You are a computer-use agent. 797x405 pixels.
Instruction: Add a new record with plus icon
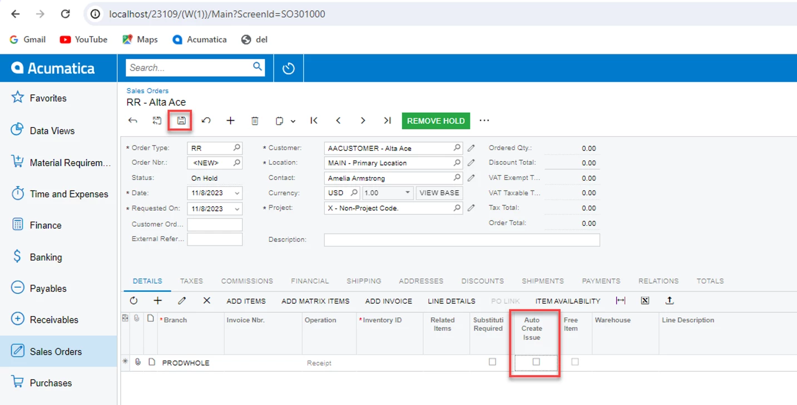(x=230, y=121)
